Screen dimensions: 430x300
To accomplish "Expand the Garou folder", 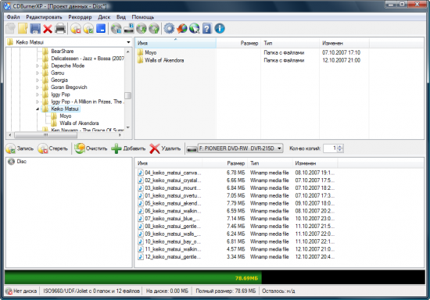I will tap(38, 73).
